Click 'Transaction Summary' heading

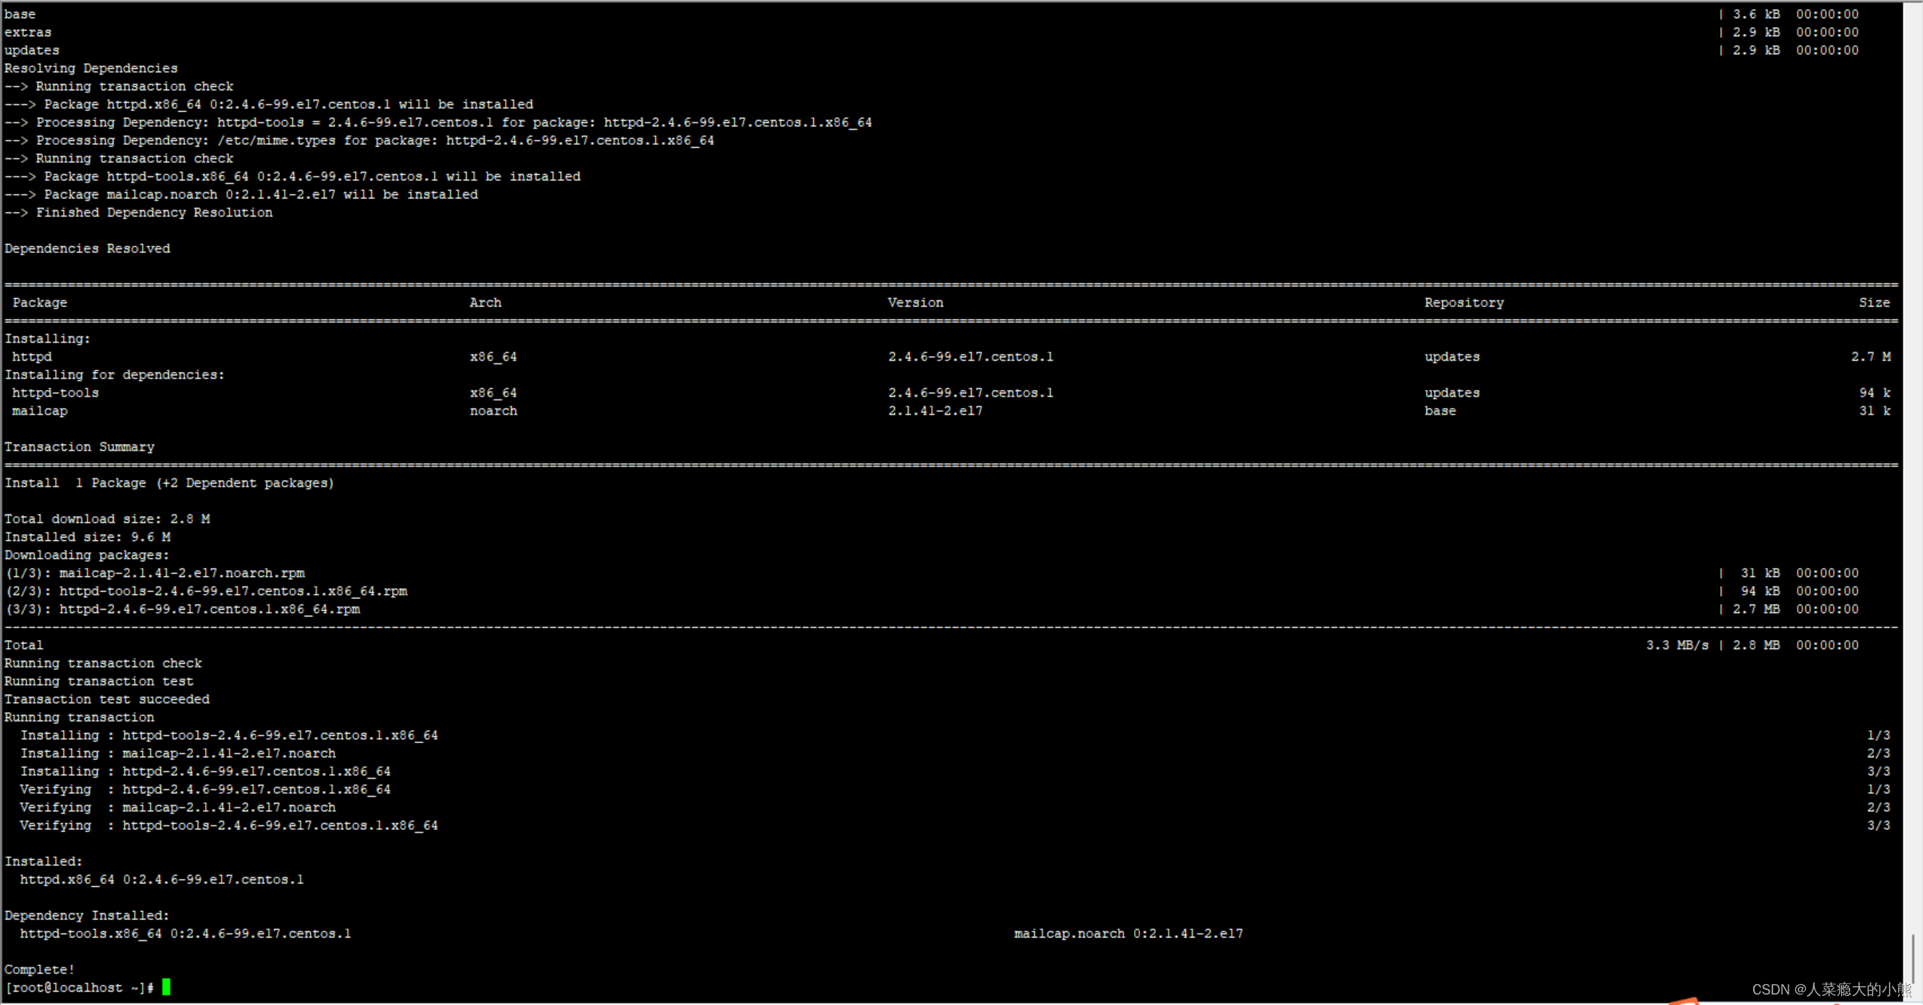(80, 447)
